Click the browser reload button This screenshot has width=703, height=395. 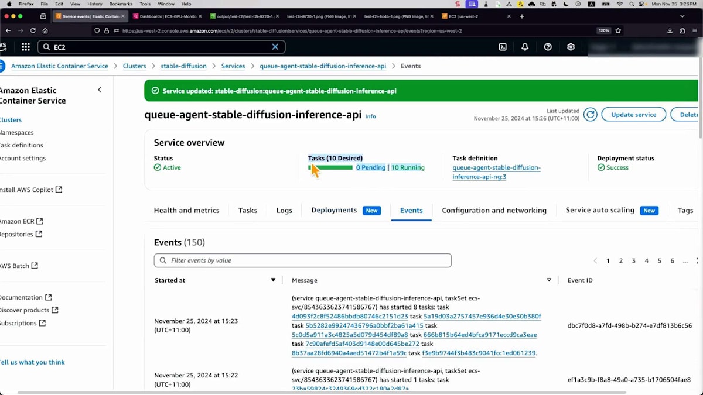[x=33, y=30]
